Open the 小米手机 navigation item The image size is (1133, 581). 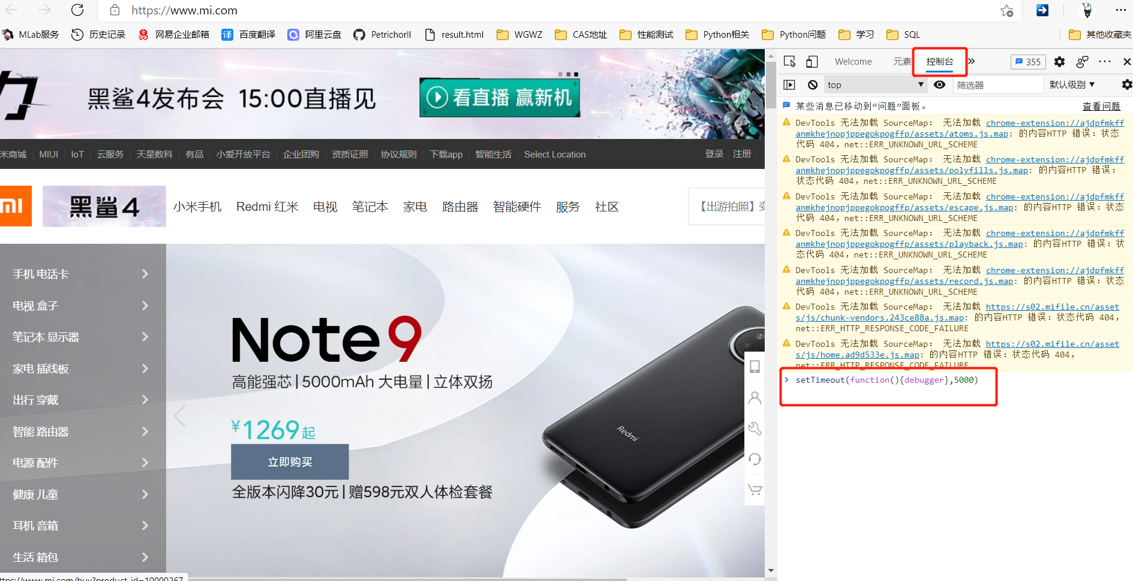[197, 207]
